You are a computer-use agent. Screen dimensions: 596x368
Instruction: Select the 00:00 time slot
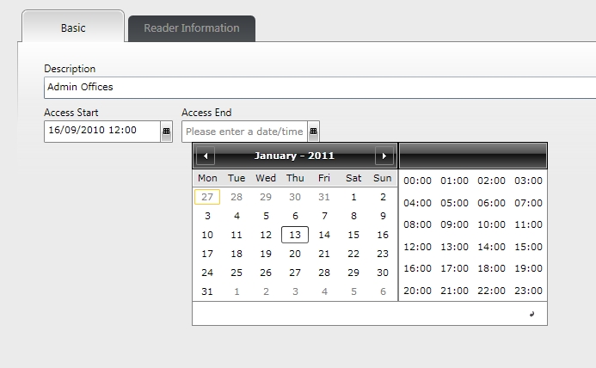[417, 181]
